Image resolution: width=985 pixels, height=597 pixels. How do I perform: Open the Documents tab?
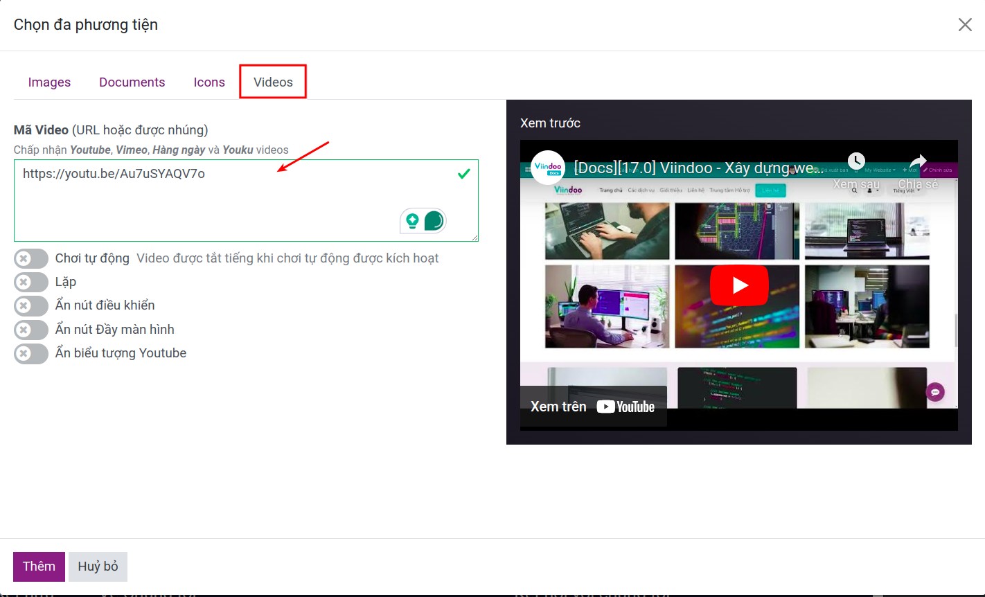[132, 82]
